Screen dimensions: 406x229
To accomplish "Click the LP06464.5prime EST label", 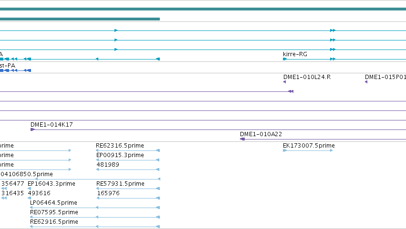I will click(53, 203).
